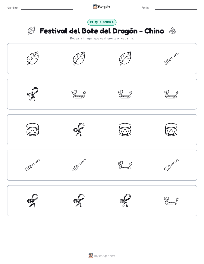
Task: Click the Festival del Bote del Dragón title
Action: point(102,31)
